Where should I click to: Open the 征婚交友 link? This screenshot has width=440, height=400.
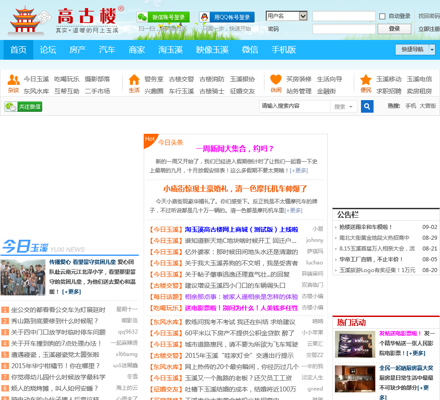[242, 91]
